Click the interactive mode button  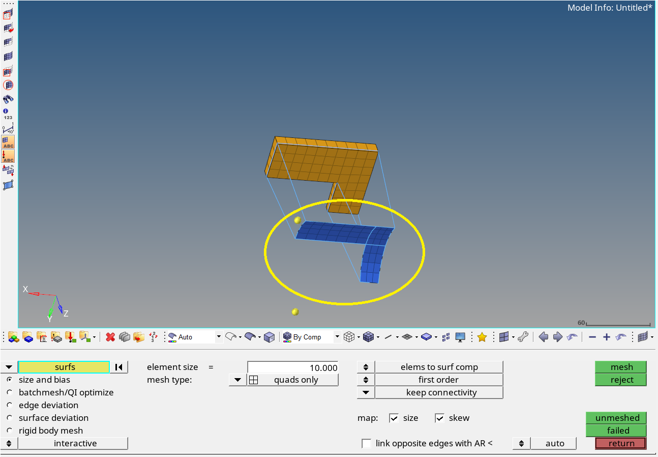pos(73,443)
